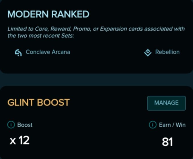The height and width of the screenshot is (159, 193).
Task: Click the word RANKED in the title
Action: pyautogui.click(x=70, y=14)
